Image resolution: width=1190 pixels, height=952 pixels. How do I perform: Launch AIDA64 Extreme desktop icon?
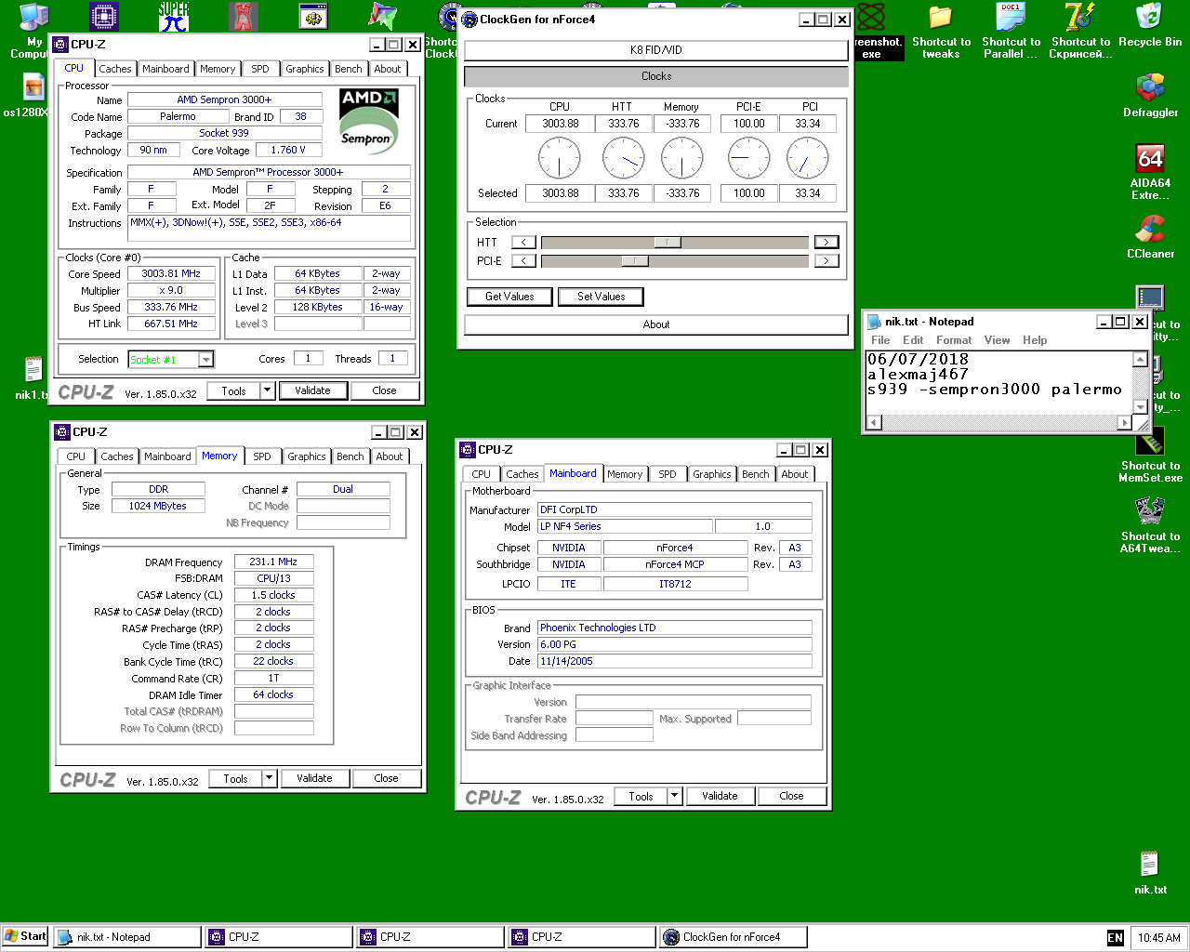click(x=1151, y=173)
